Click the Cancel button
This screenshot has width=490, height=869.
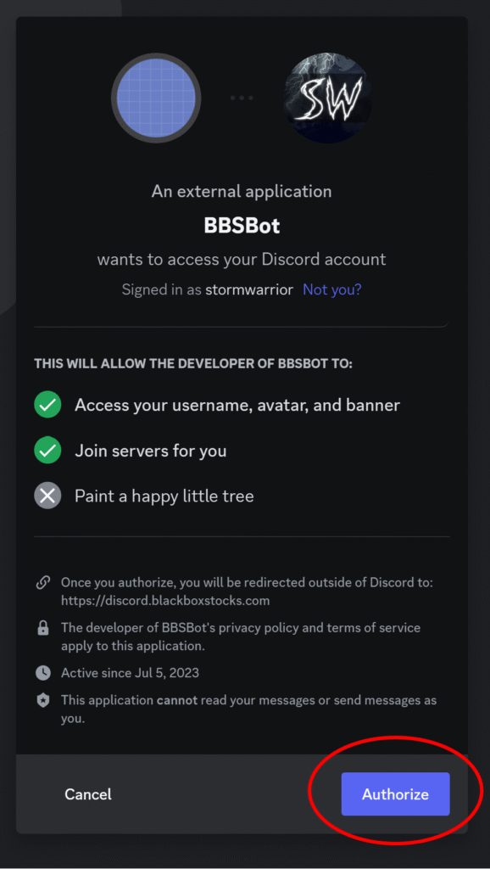87,793
